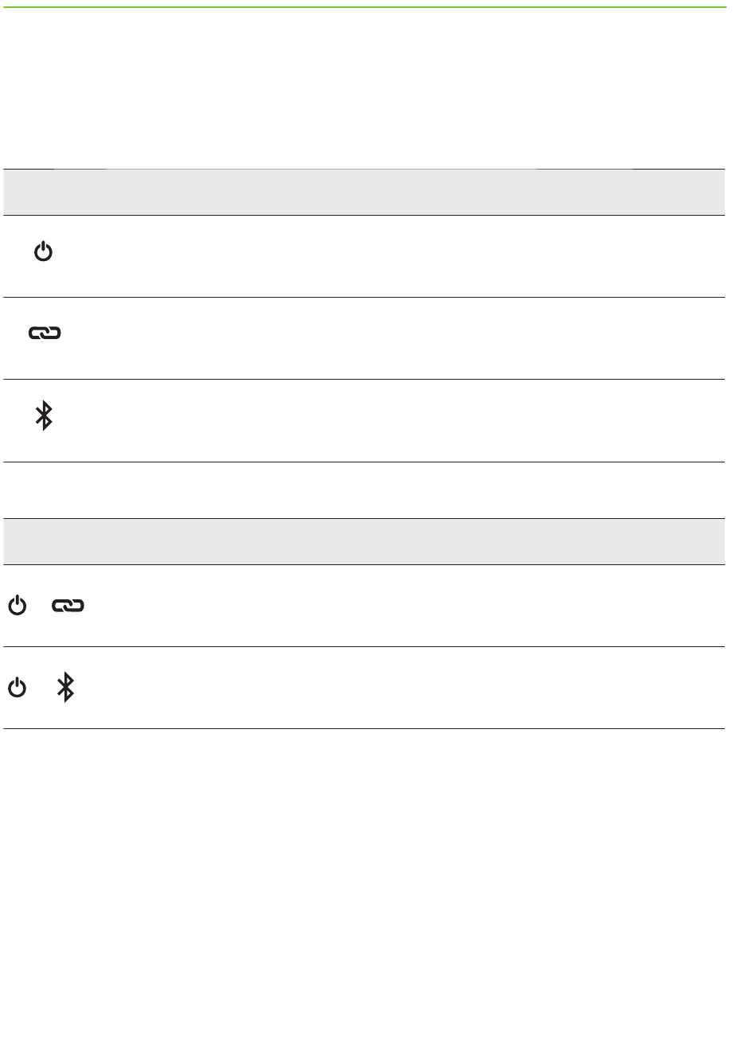Click the blank gap between the two tables
The height and width of the screenshot is (1057, 756).
pos(364,490)
